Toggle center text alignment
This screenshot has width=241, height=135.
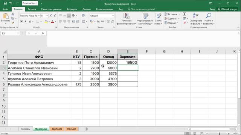pos(65,21)
